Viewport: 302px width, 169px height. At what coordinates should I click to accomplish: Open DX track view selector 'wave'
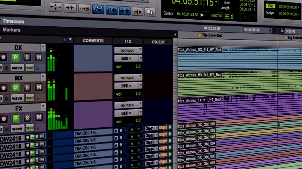point(17,68)
